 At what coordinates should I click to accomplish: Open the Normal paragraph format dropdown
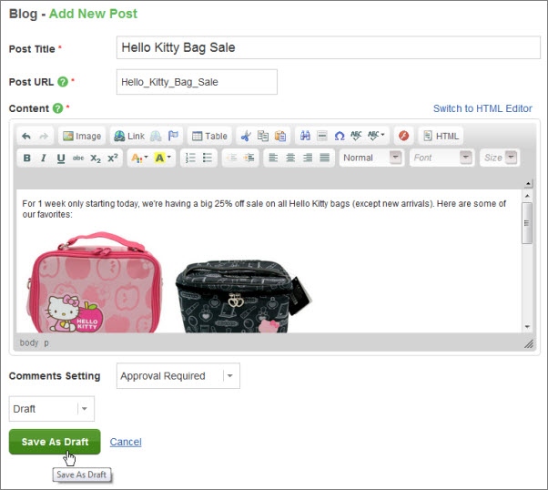(x=371, y=158)
